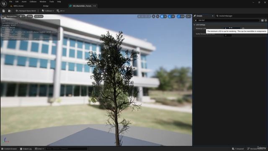Save the current static mesh asset
Image resolution: width=268 pixels, height=151 pixels.
coord(4,11)
